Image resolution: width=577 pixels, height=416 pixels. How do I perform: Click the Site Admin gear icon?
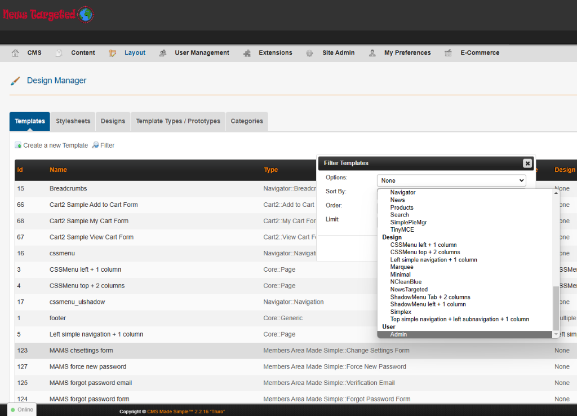pyautogui.click(x=310, y=53)
